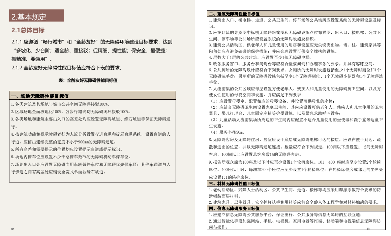
Task: Click the page number 02
Action: coord(12,229)
